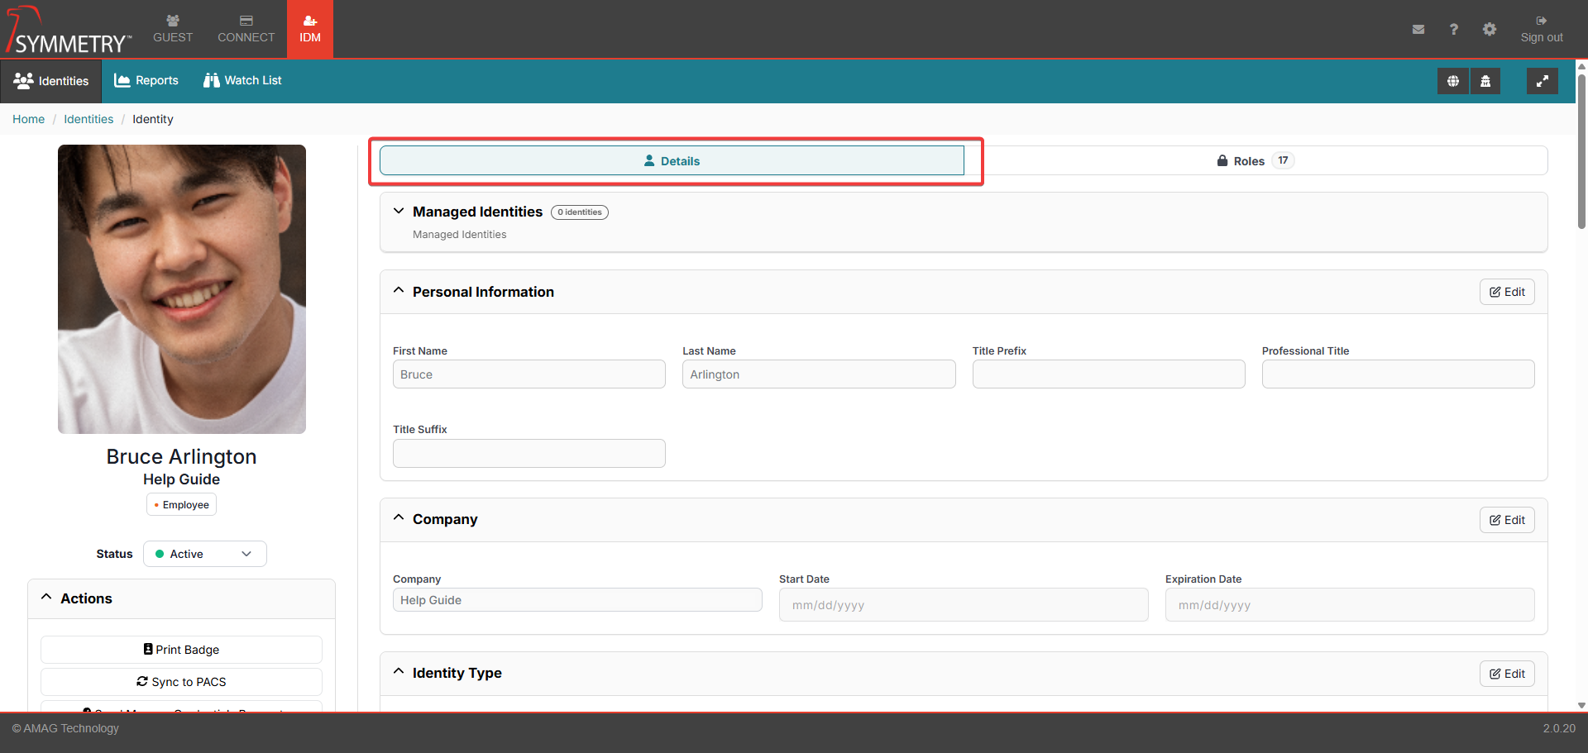Collapse the Company section
This screenshot has height=753, width=1588.
tap(399, 518)
